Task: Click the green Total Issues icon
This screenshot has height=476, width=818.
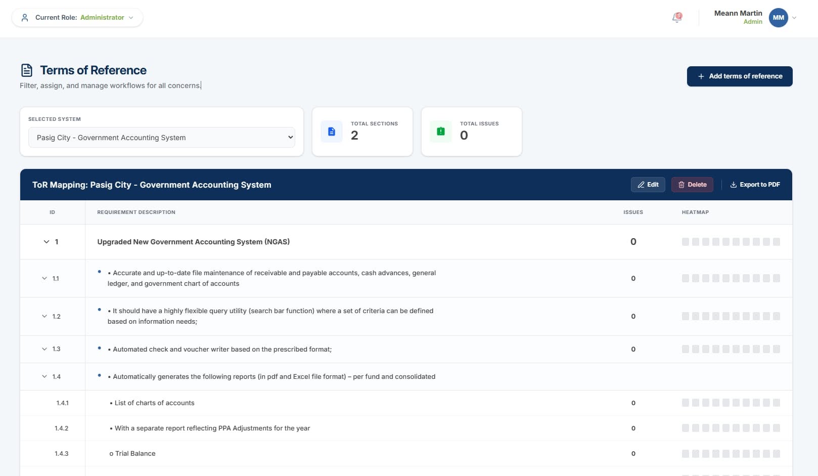Action: point(441,132)
